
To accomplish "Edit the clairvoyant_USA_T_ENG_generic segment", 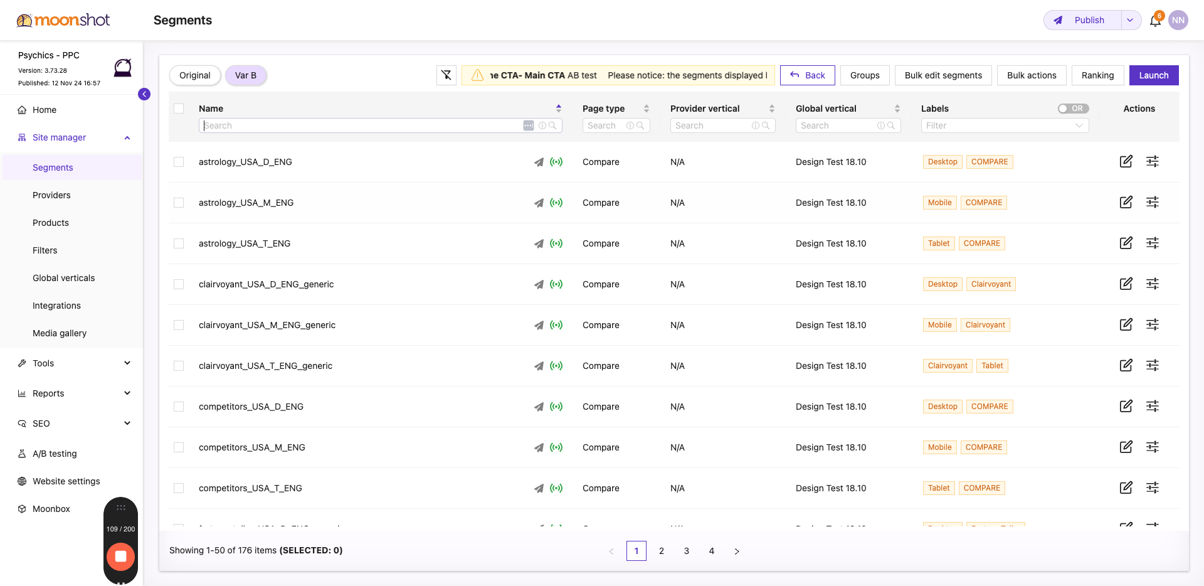I will pos(1126,365).
